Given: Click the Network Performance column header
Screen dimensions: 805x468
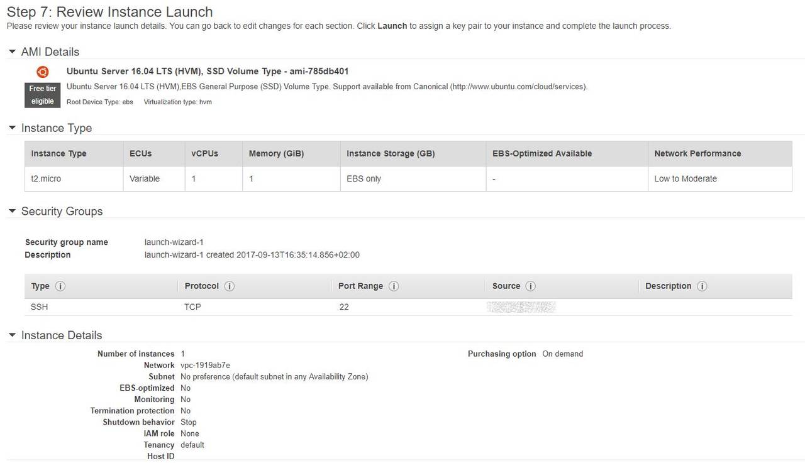Looking at the screenshot, I should point(697,153).
